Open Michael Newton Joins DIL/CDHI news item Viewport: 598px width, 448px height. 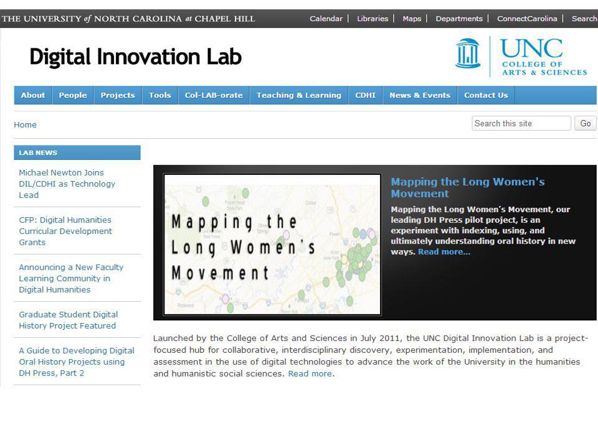pyautogui.click(x=67, y=184)
